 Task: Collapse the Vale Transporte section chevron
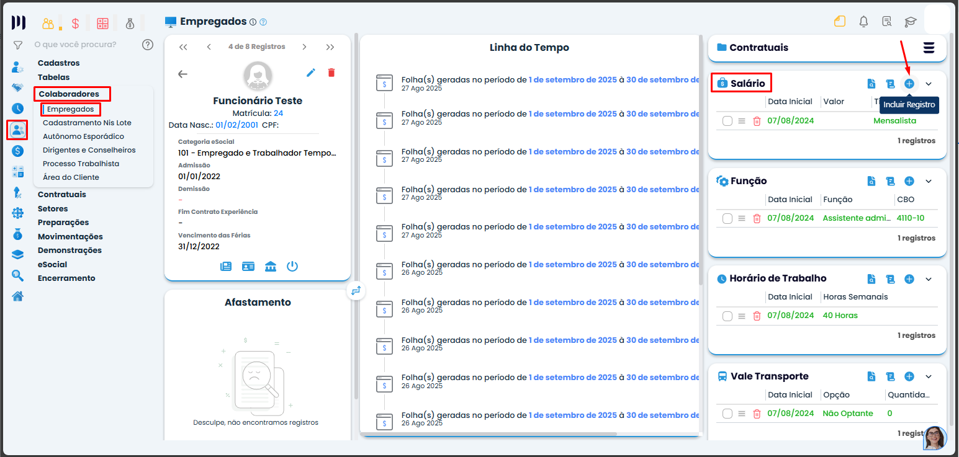tap(929, 376)
